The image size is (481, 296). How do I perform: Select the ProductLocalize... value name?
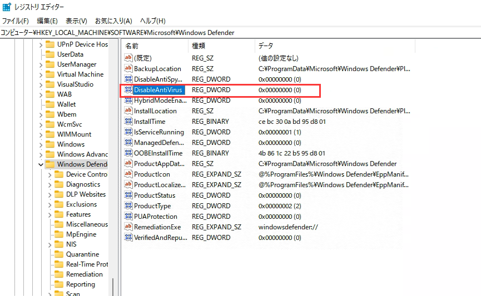160,185
